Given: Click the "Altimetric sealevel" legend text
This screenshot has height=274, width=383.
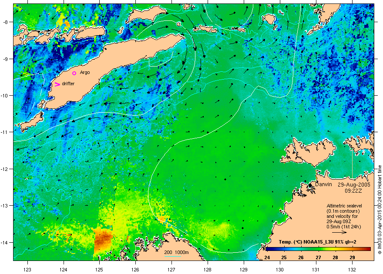Looking at the screenshot, I should [x=344, y=206].
